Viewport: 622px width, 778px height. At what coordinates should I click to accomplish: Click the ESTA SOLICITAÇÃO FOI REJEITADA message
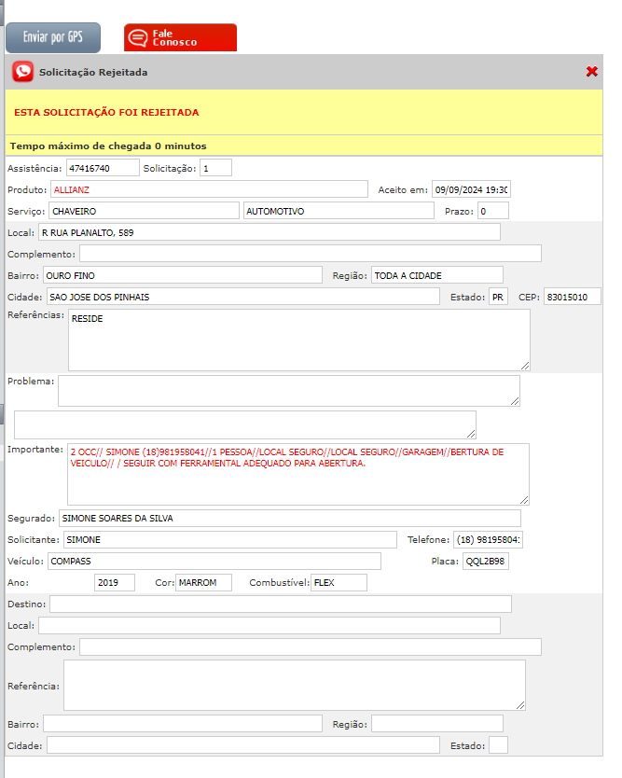106,112
